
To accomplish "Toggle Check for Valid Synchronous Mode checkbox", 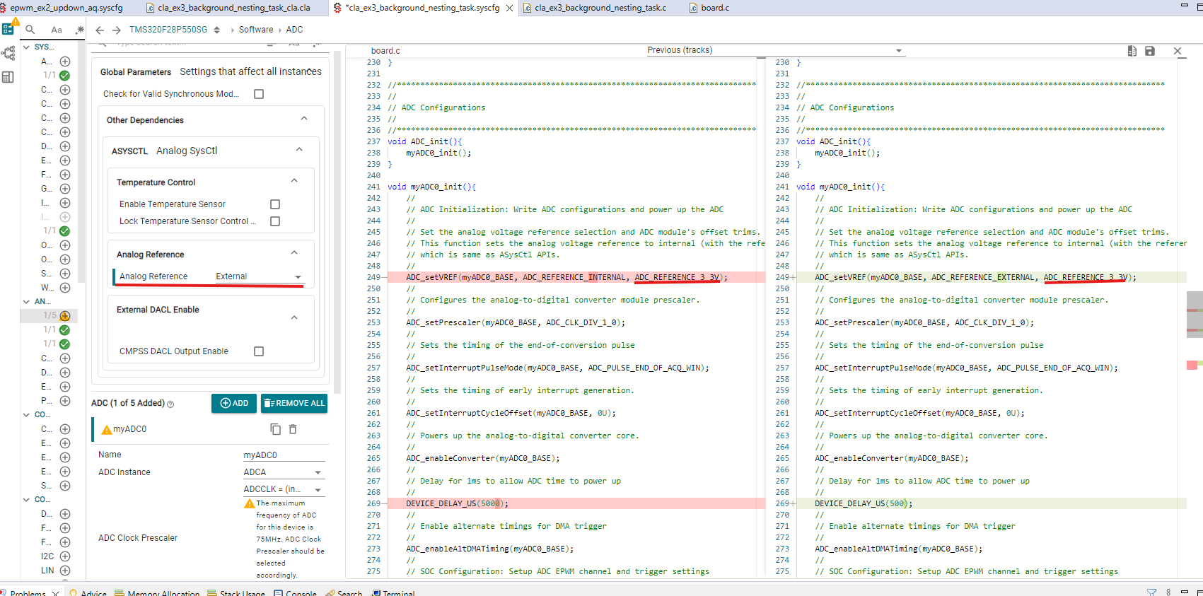I will 259,94.
